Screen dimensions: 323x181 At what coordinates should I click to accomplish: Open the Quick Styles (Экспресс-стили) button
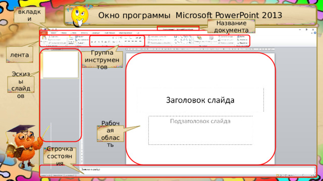click(x=211, y=40)
